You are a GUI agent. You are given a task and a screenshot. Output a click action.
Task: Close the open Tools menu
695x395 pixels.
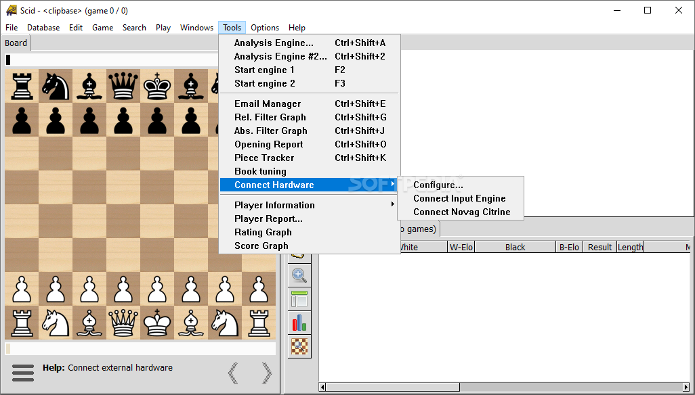[x=232, y=28]
